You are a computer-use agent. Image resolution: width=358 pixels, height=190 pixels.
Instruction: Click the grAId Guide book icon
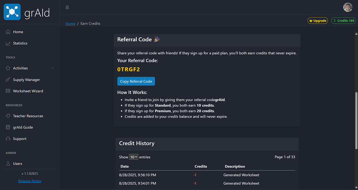pos(8,128)
